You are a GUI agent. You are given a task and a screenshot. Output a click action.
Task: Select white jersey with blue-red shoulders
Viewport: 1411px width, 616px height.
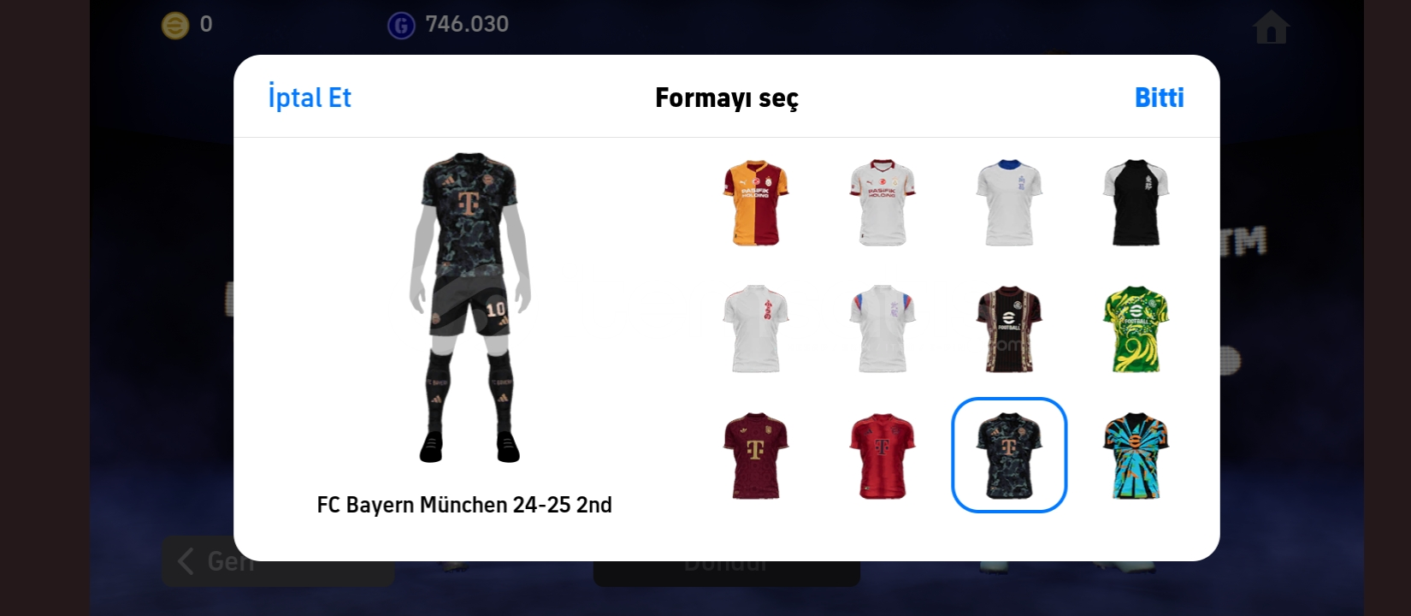(x=882, y=329)
